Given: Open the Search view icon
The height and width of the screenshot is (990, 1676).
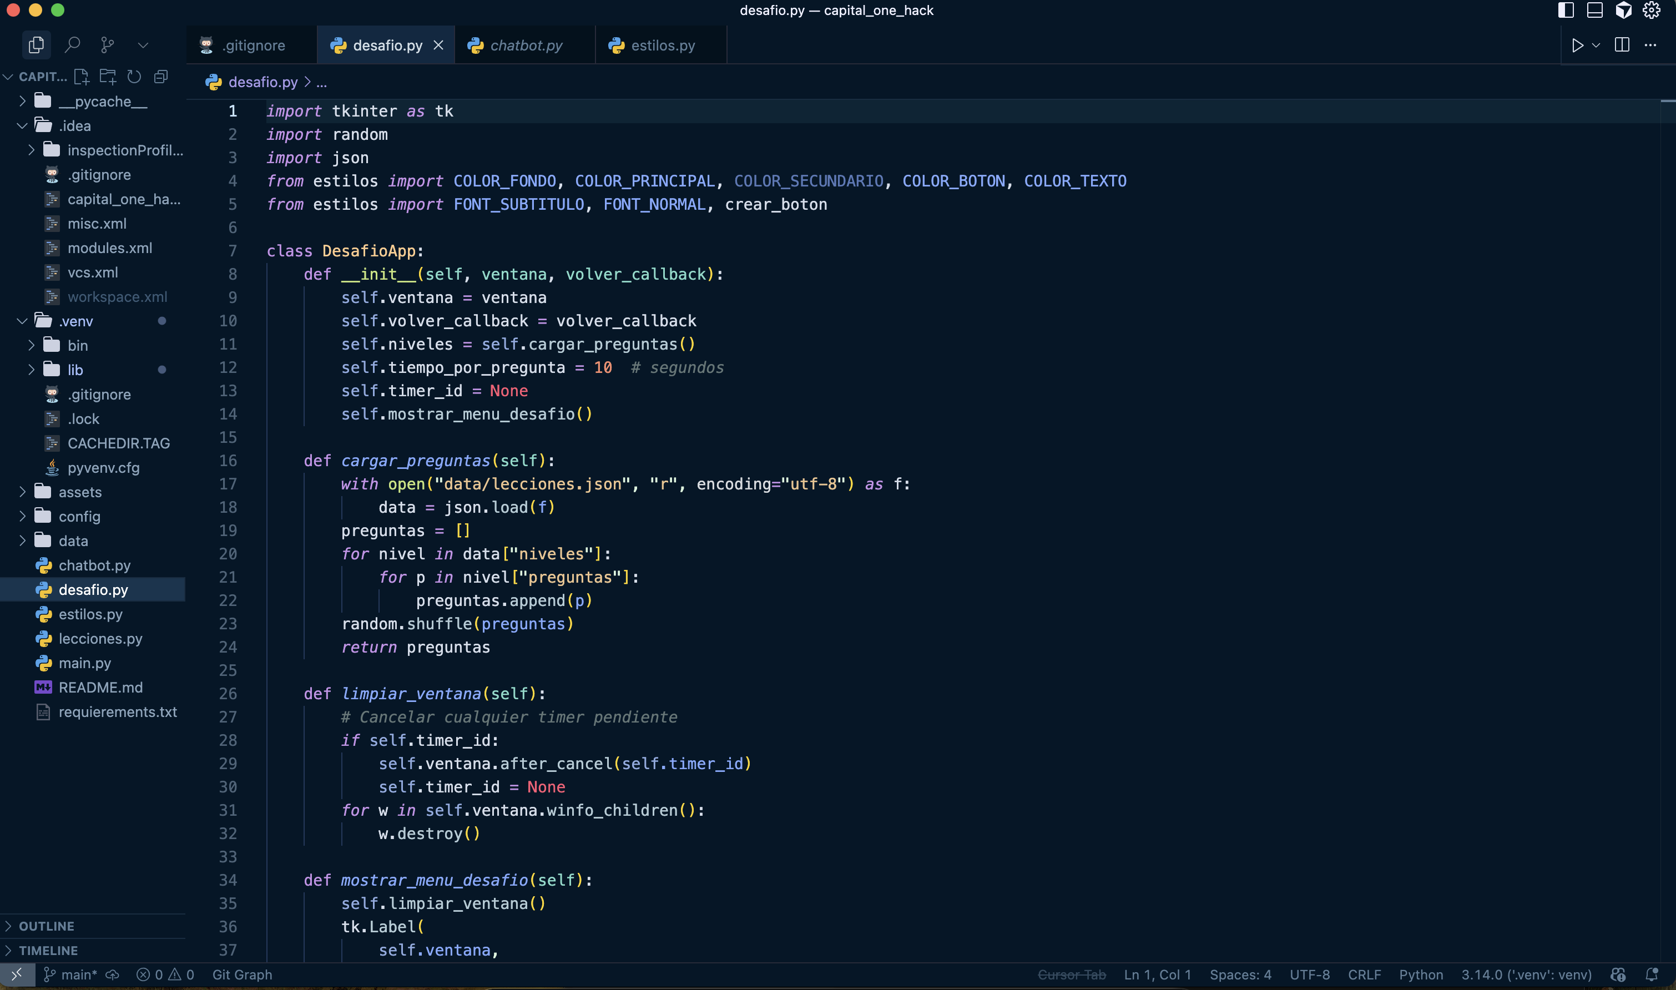Looking at the screenshot, I should pos(72,45).
